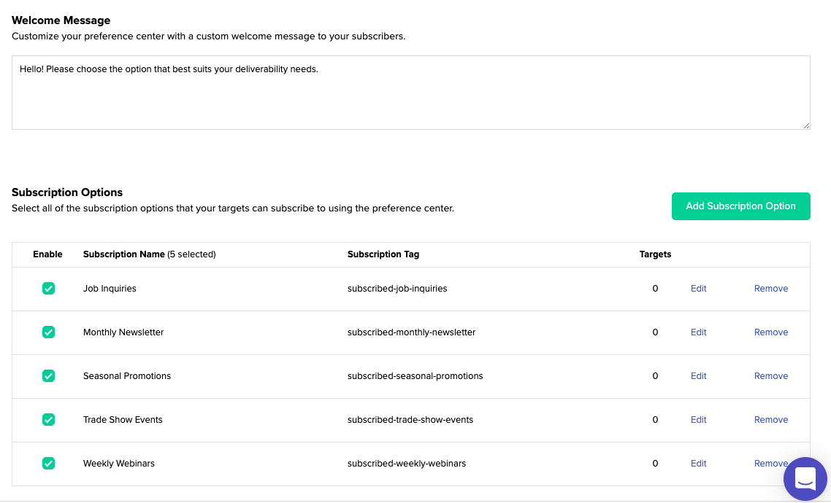Grab the welcome message textarea resize handle
This screenshot has width=831, height=503.
click(807, 126)
